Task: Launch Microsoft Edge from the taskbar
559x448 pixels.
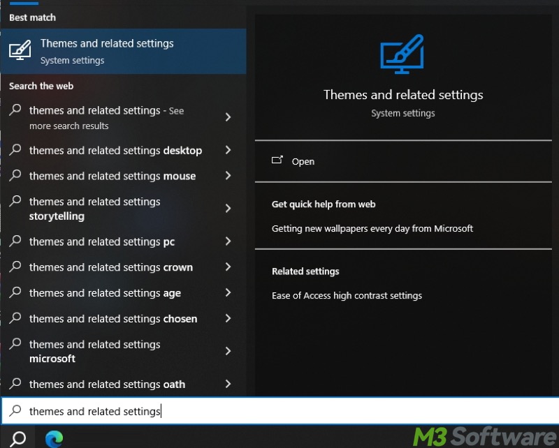Action: pos(55,438)
